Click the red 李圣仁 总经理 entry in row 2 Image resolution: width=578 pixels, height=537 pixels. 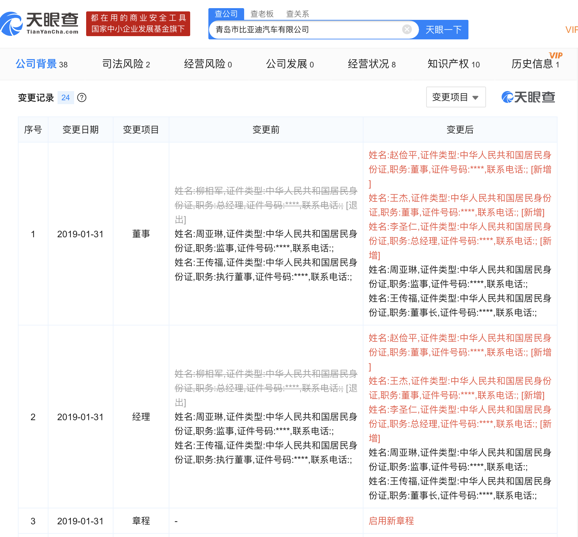460,424
